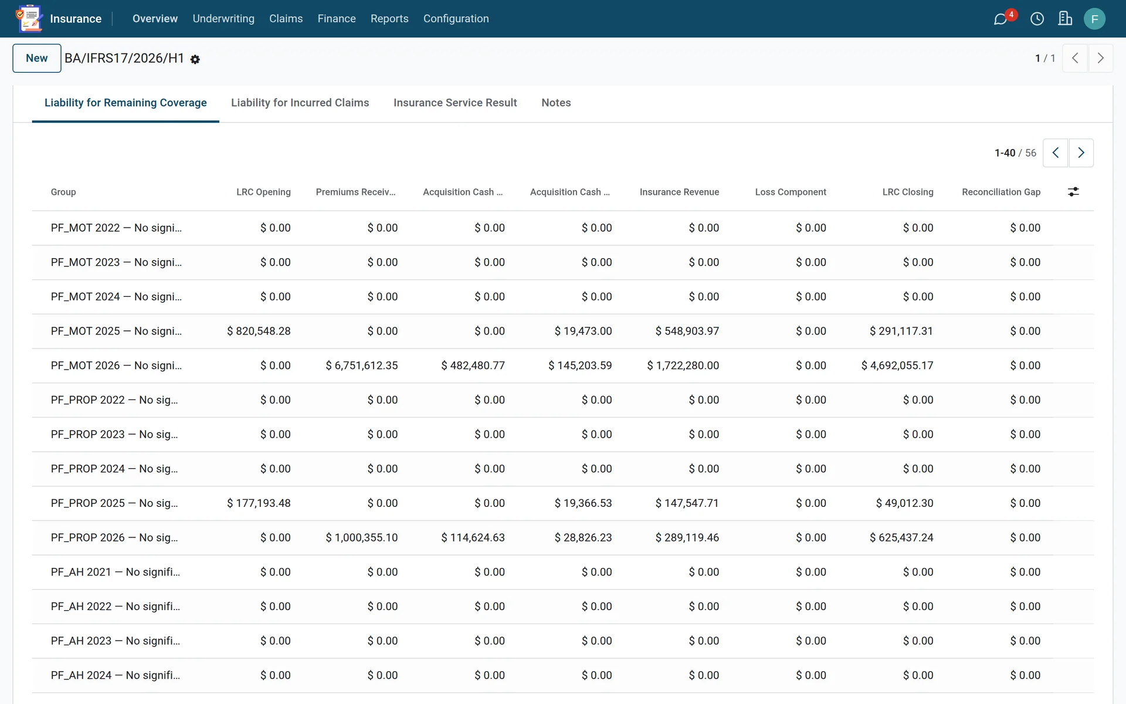Image resolution: width=1126 pixels, height=704 pixels.
Task: Sort by the LRC Opening column header
Action: [x=263, y=192]
